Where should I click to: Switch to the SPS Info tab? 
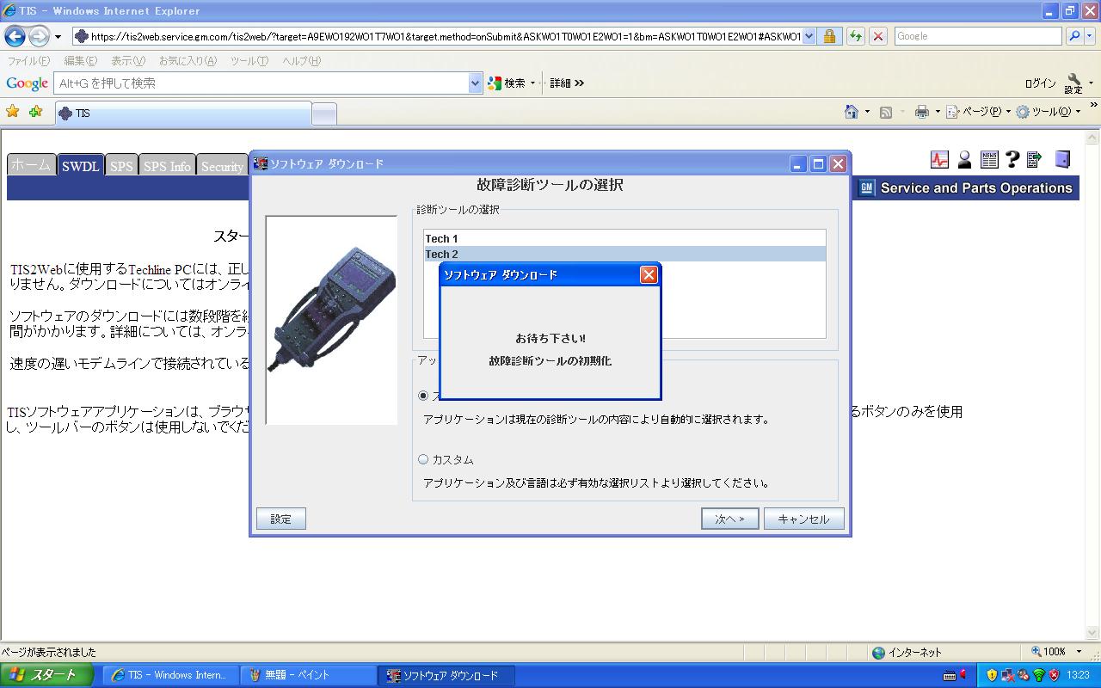pos(167,166)
